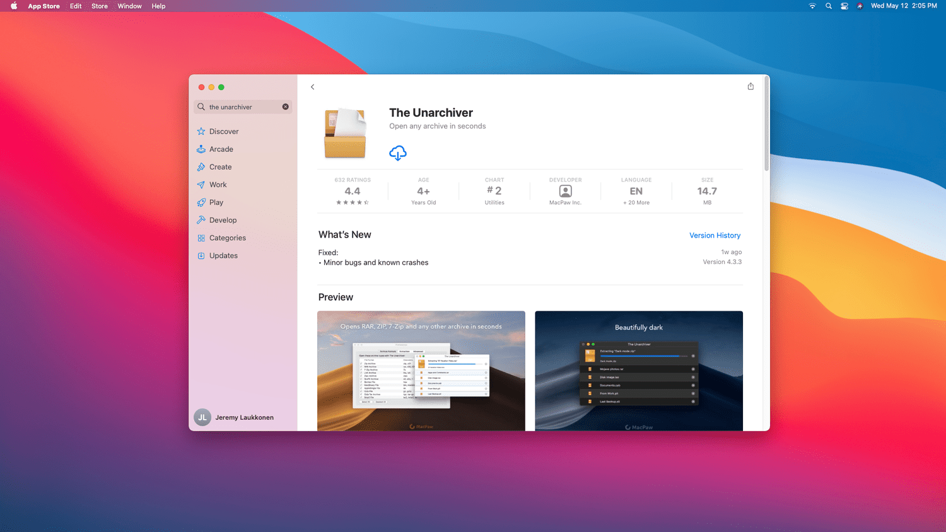Click the cloud download icon for The Unarchiver
The image size is (946, 532).
397,153
